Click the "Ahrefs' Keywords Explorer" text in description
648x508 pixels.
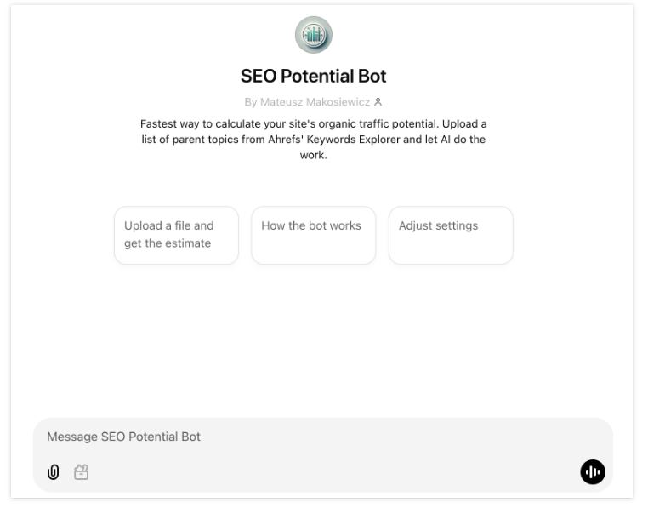pos(334,140)
